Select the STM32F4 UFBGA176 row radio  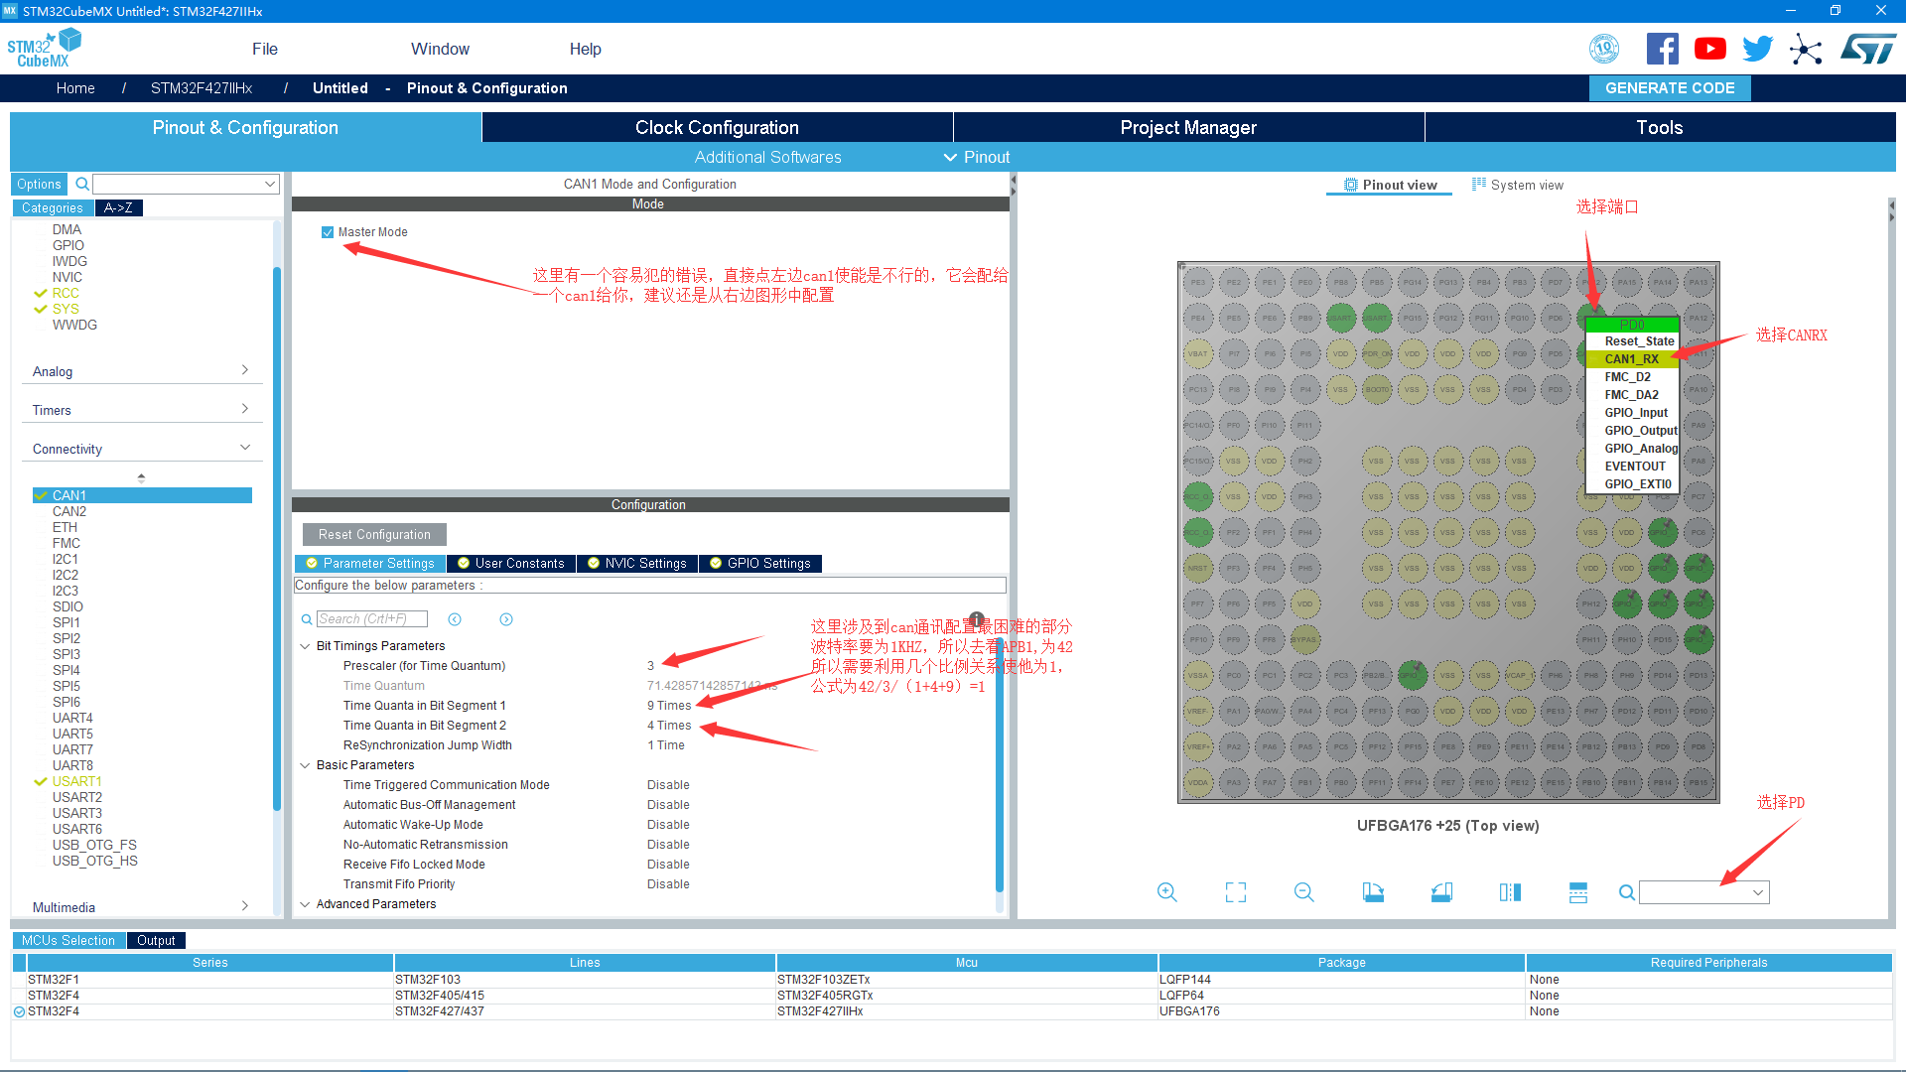[19, 1011]
